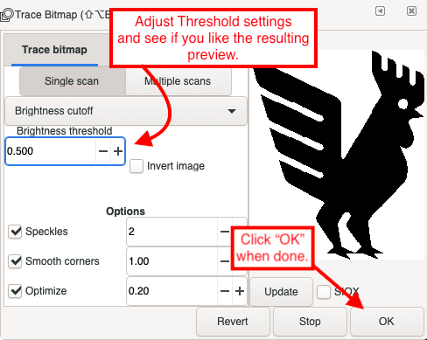Click the Update preview button

click(282, 292)
